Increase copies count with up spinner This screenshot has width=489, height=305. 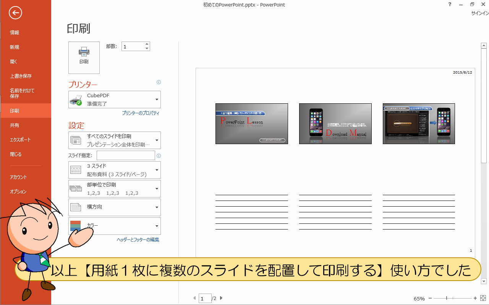[x=147, y=44]
